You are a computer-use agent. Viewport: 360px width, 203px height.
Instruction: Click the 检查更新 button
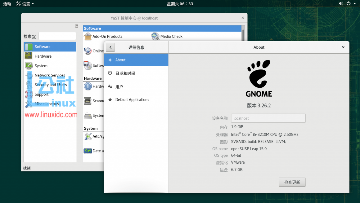click(292, 182)
